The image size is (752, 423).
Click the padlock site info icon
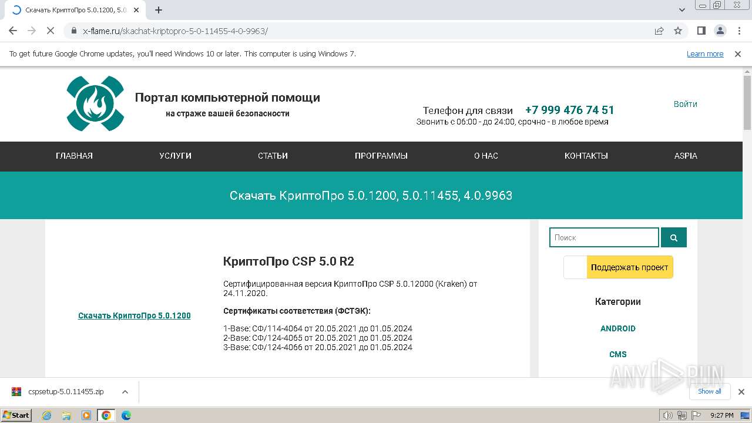pos(74,31)
